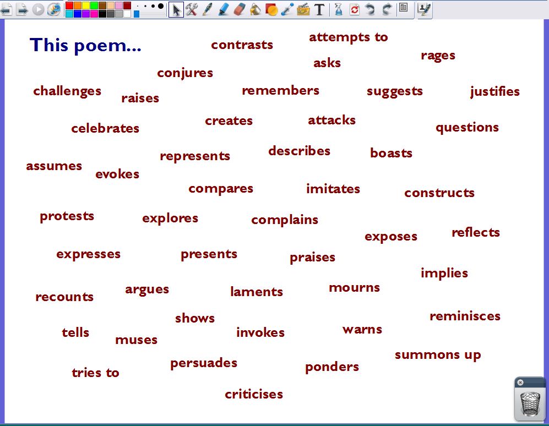Pick the red color swatch

tap(69, 6)
